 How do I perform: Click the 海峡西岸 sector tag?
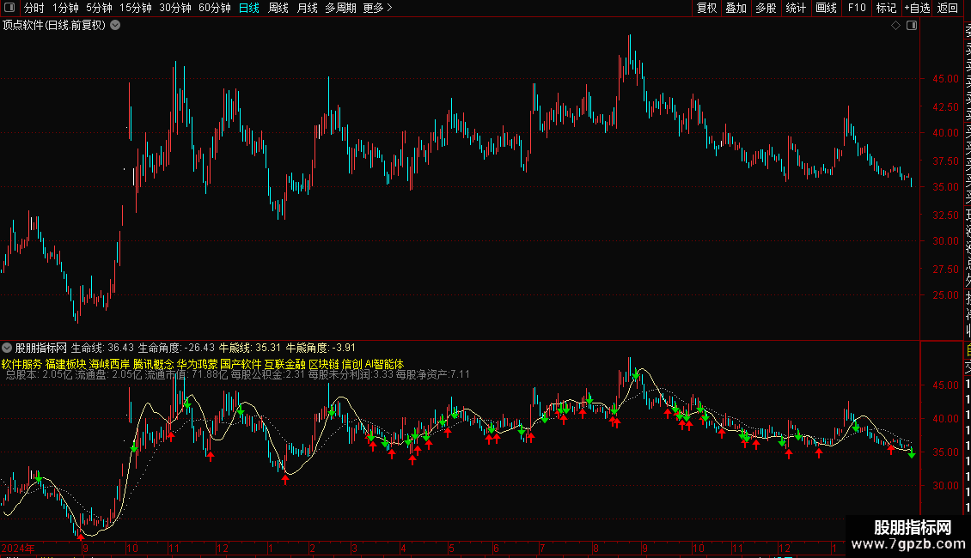tap(110, 364)
